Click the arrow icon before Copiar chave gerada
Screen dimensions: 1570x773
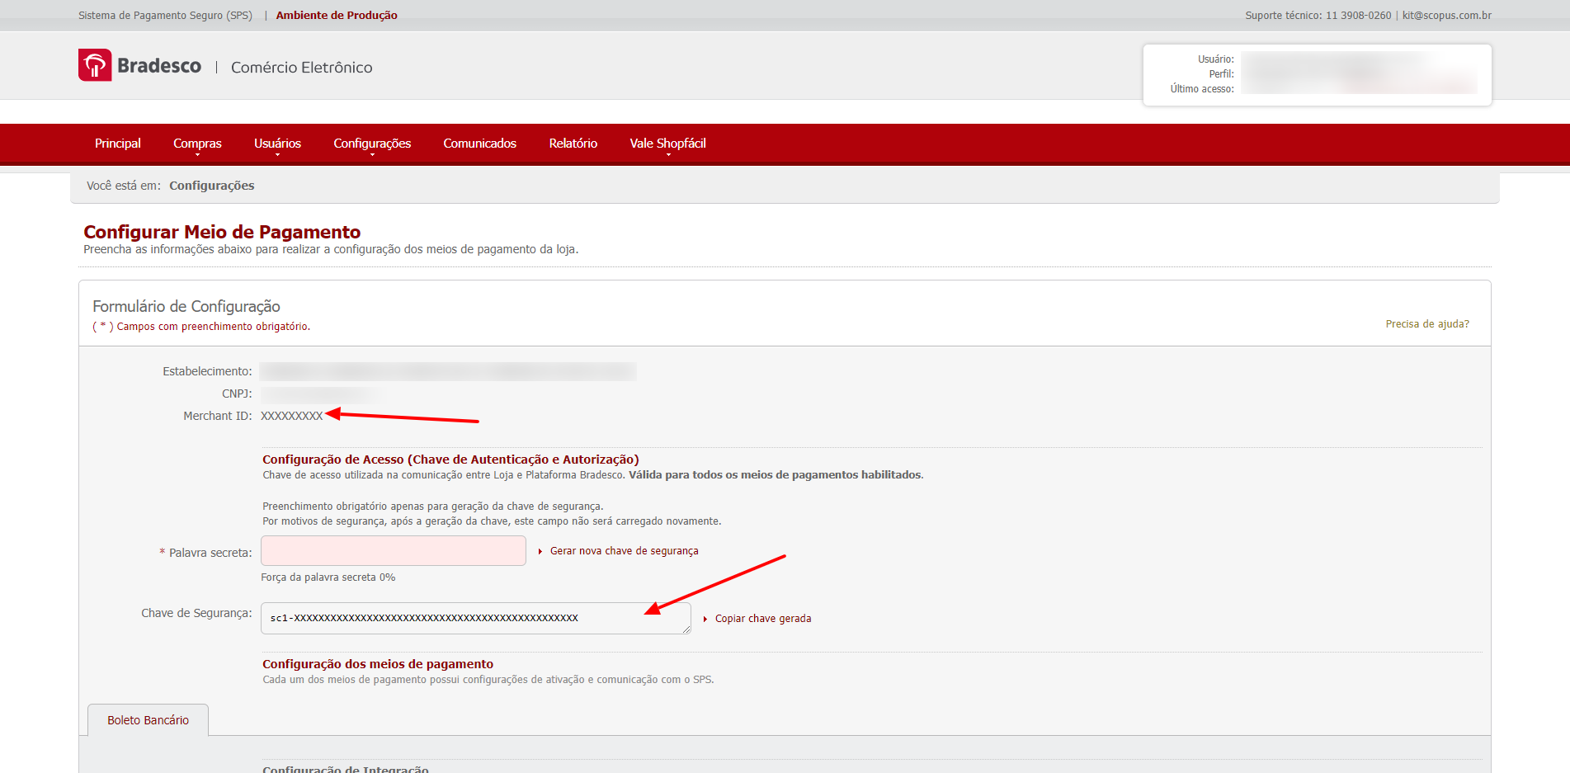[x=705, y=619]
